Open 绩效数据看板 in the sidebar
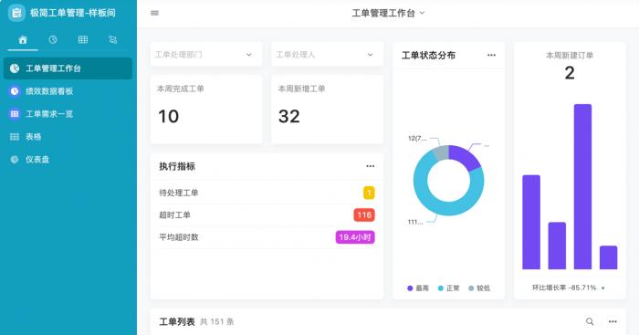639x335 pixels. coord(68,91)
